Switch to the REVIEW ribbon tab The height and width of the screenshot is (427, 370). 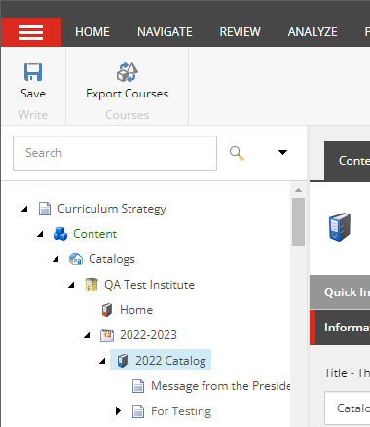click(x=240, y=32)
